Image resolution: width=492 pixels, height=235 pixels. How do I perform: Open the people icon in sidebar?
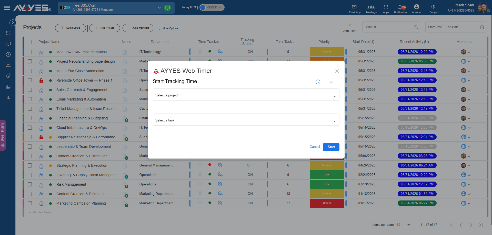click(x=8, y=65)
